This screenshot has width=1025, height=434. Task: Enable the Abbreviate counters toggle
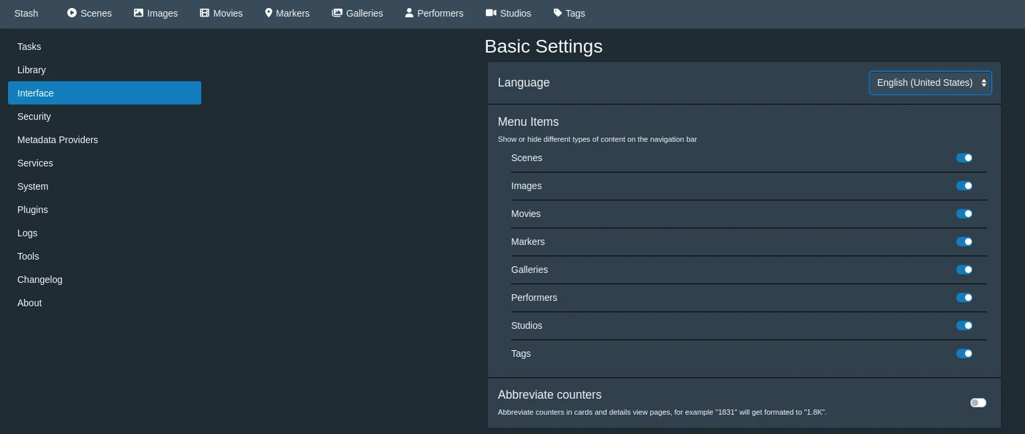point(978,403)
